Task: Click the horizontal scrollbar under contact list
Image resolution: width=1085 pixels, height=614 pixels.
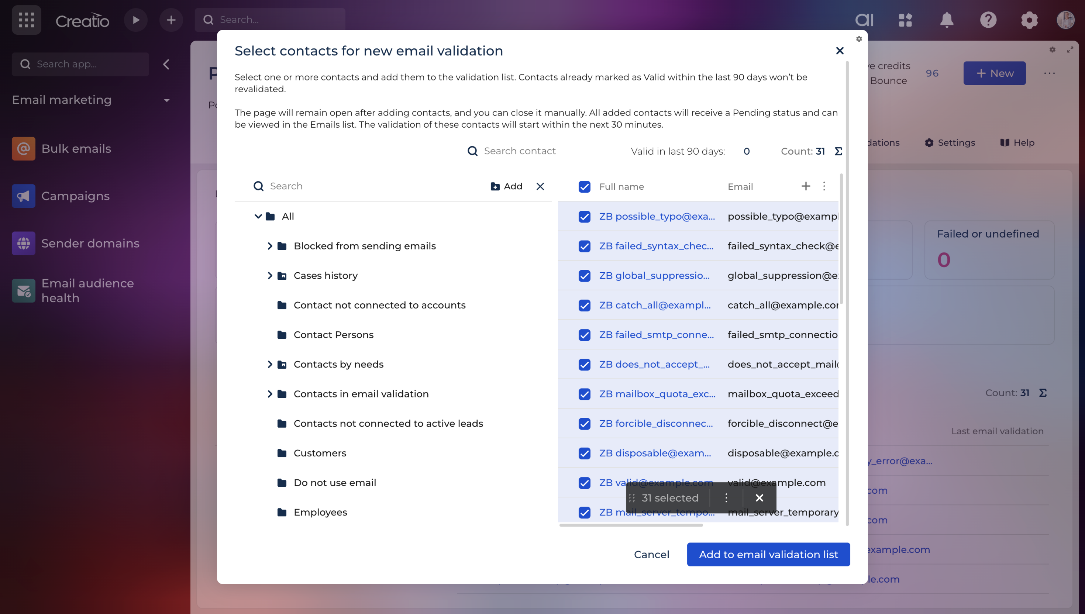Action: click(631, 525)
